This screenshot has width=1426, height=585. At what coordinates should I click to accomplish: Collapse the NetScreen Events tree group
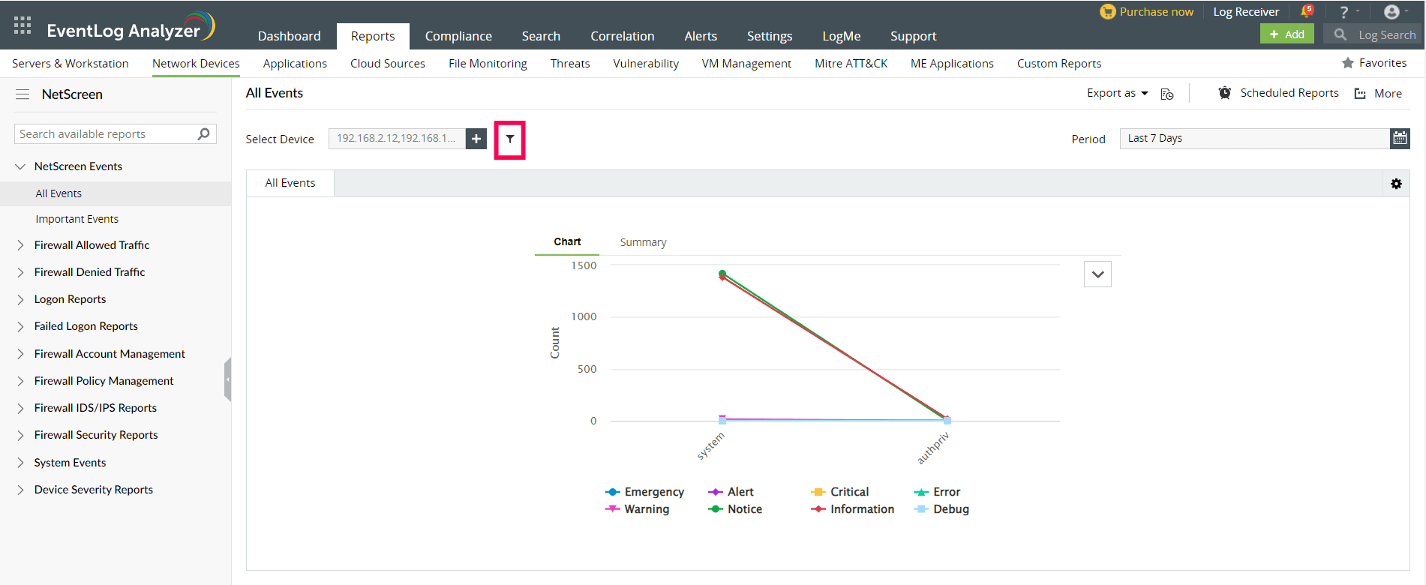pyautogui.click(x=20, y=166)
